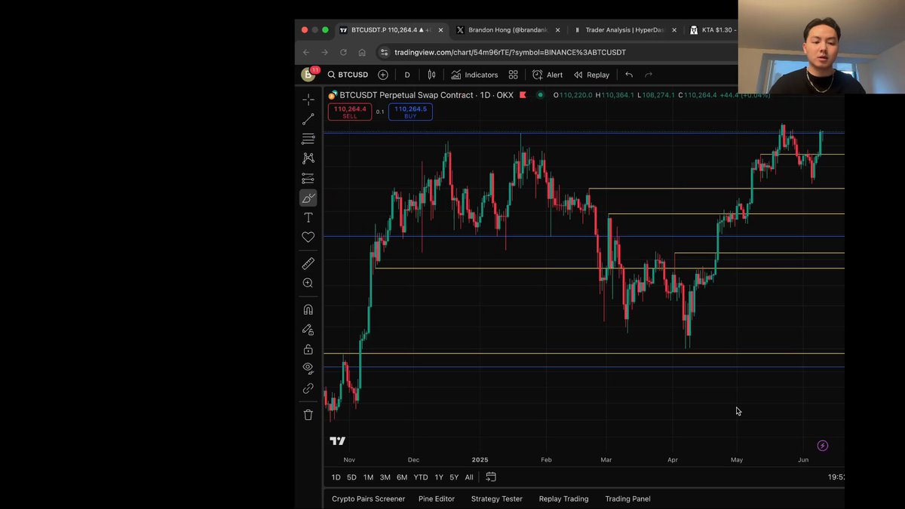Click the blue BUY price button

click(x=410, y=112)
